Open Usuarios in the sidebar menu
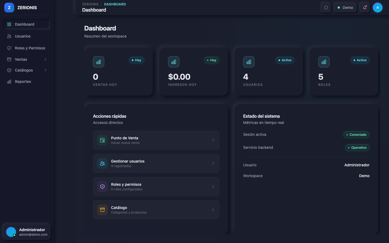 (27, 36)
